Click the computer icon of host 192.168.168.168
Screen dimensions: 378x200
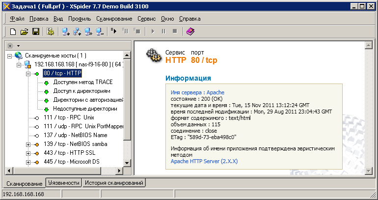(x=28, y=64)
